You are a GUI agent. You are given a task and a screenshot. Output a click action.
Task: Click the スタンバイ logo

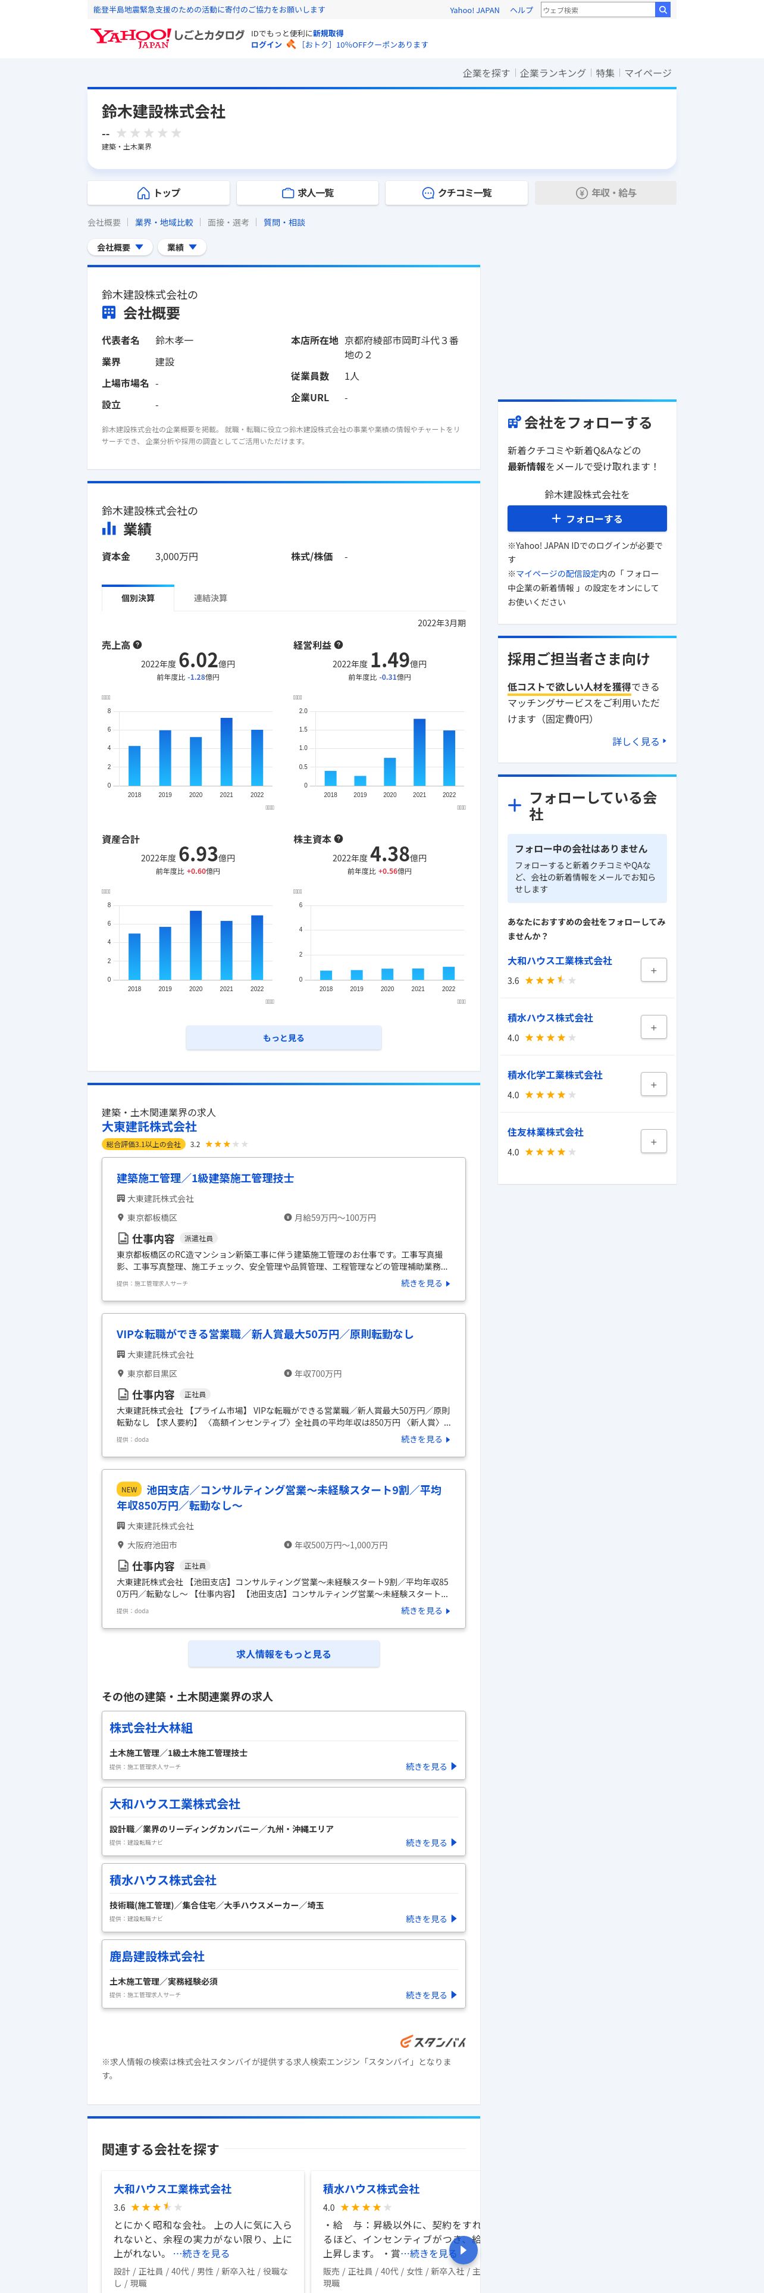432,2041
